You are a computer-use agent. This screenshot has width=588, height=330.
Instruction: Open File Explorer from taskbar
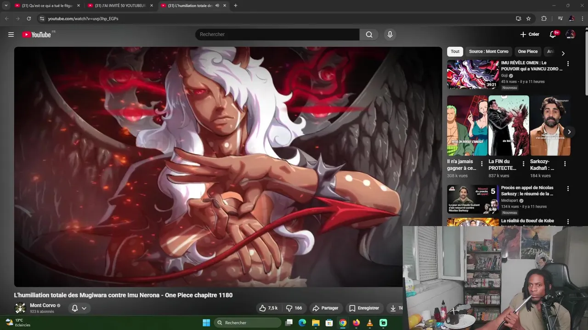[316, 323]
